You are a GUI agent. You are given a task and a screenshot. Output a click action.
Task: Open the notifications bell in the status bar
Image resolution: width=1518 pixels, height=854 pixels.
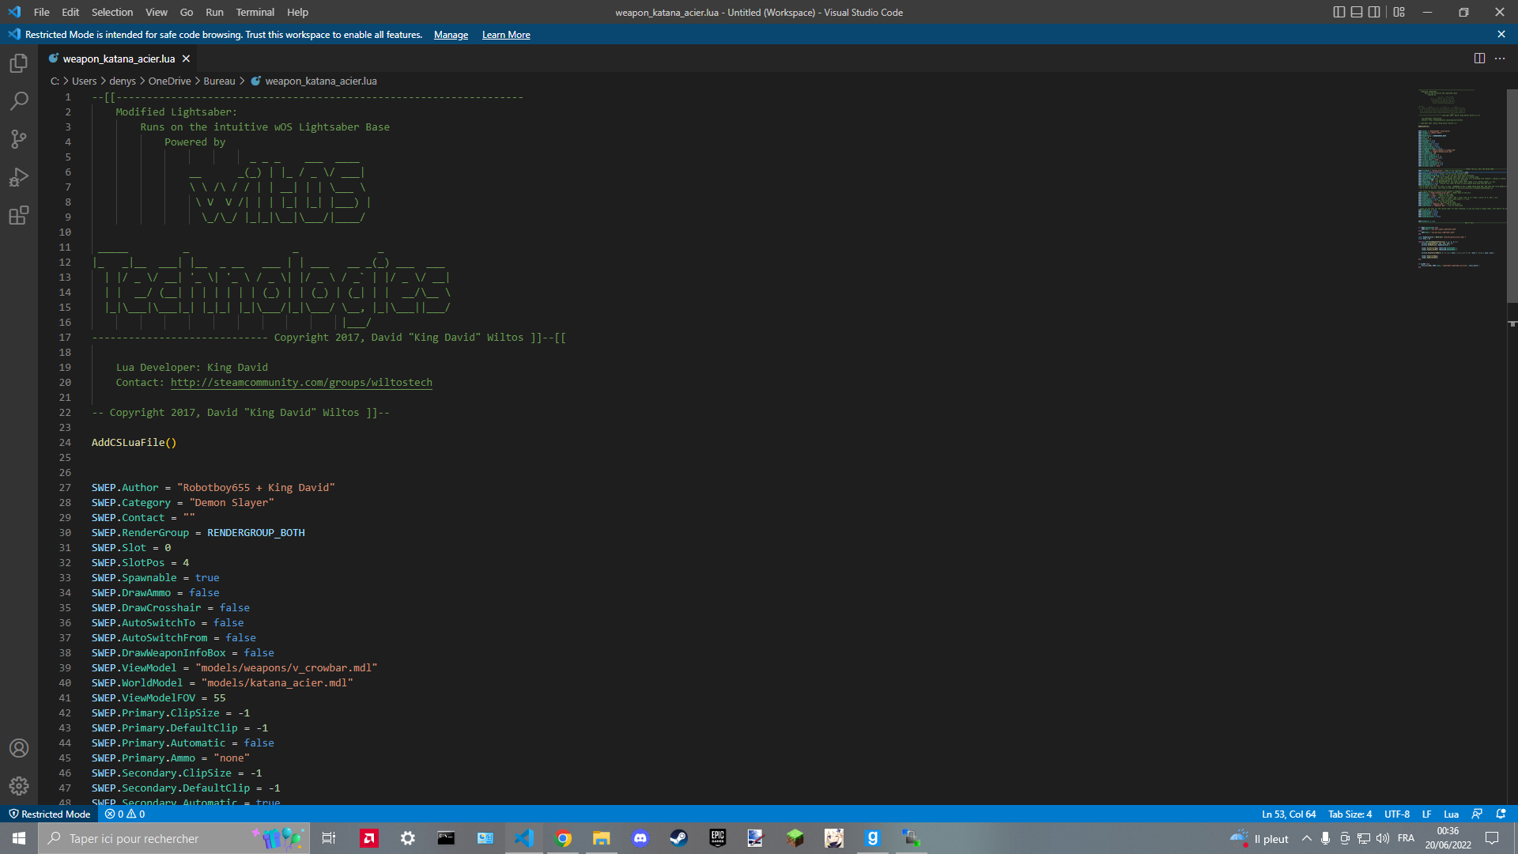pos(1501,814)
